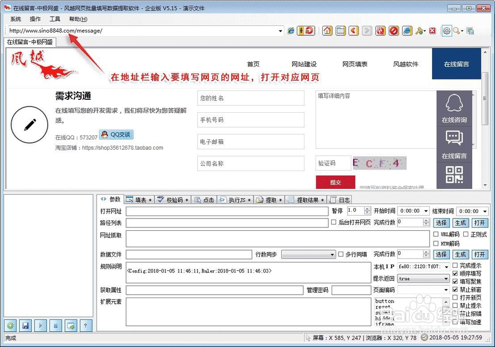Click 选择 button beside 路径列表
Screen dimensions: 495x347
441,223
